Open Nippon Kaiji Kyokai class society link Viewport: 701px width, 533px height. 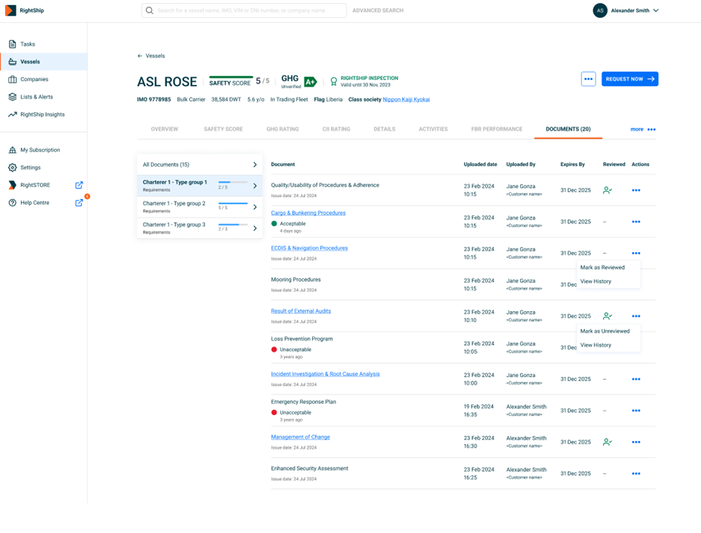pos(406,100)
